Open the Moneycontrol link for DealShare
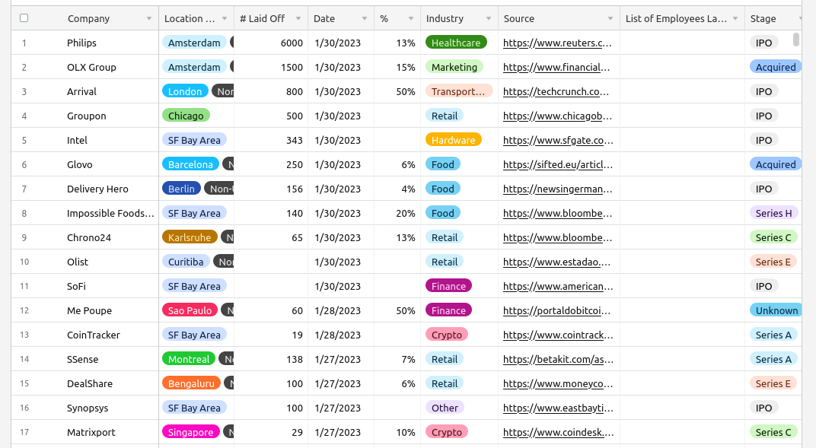Viewport: 816px width, 448px height. 557,384
